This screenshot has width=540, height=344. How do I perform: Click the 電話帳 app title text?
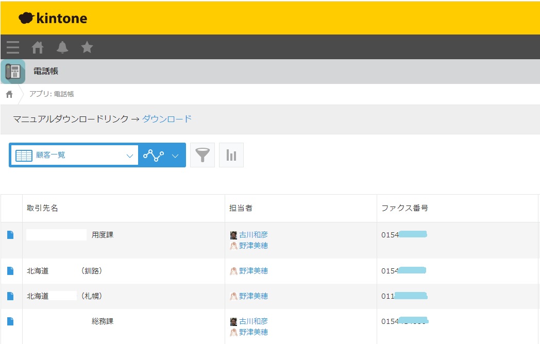click(x=46, y=71)
